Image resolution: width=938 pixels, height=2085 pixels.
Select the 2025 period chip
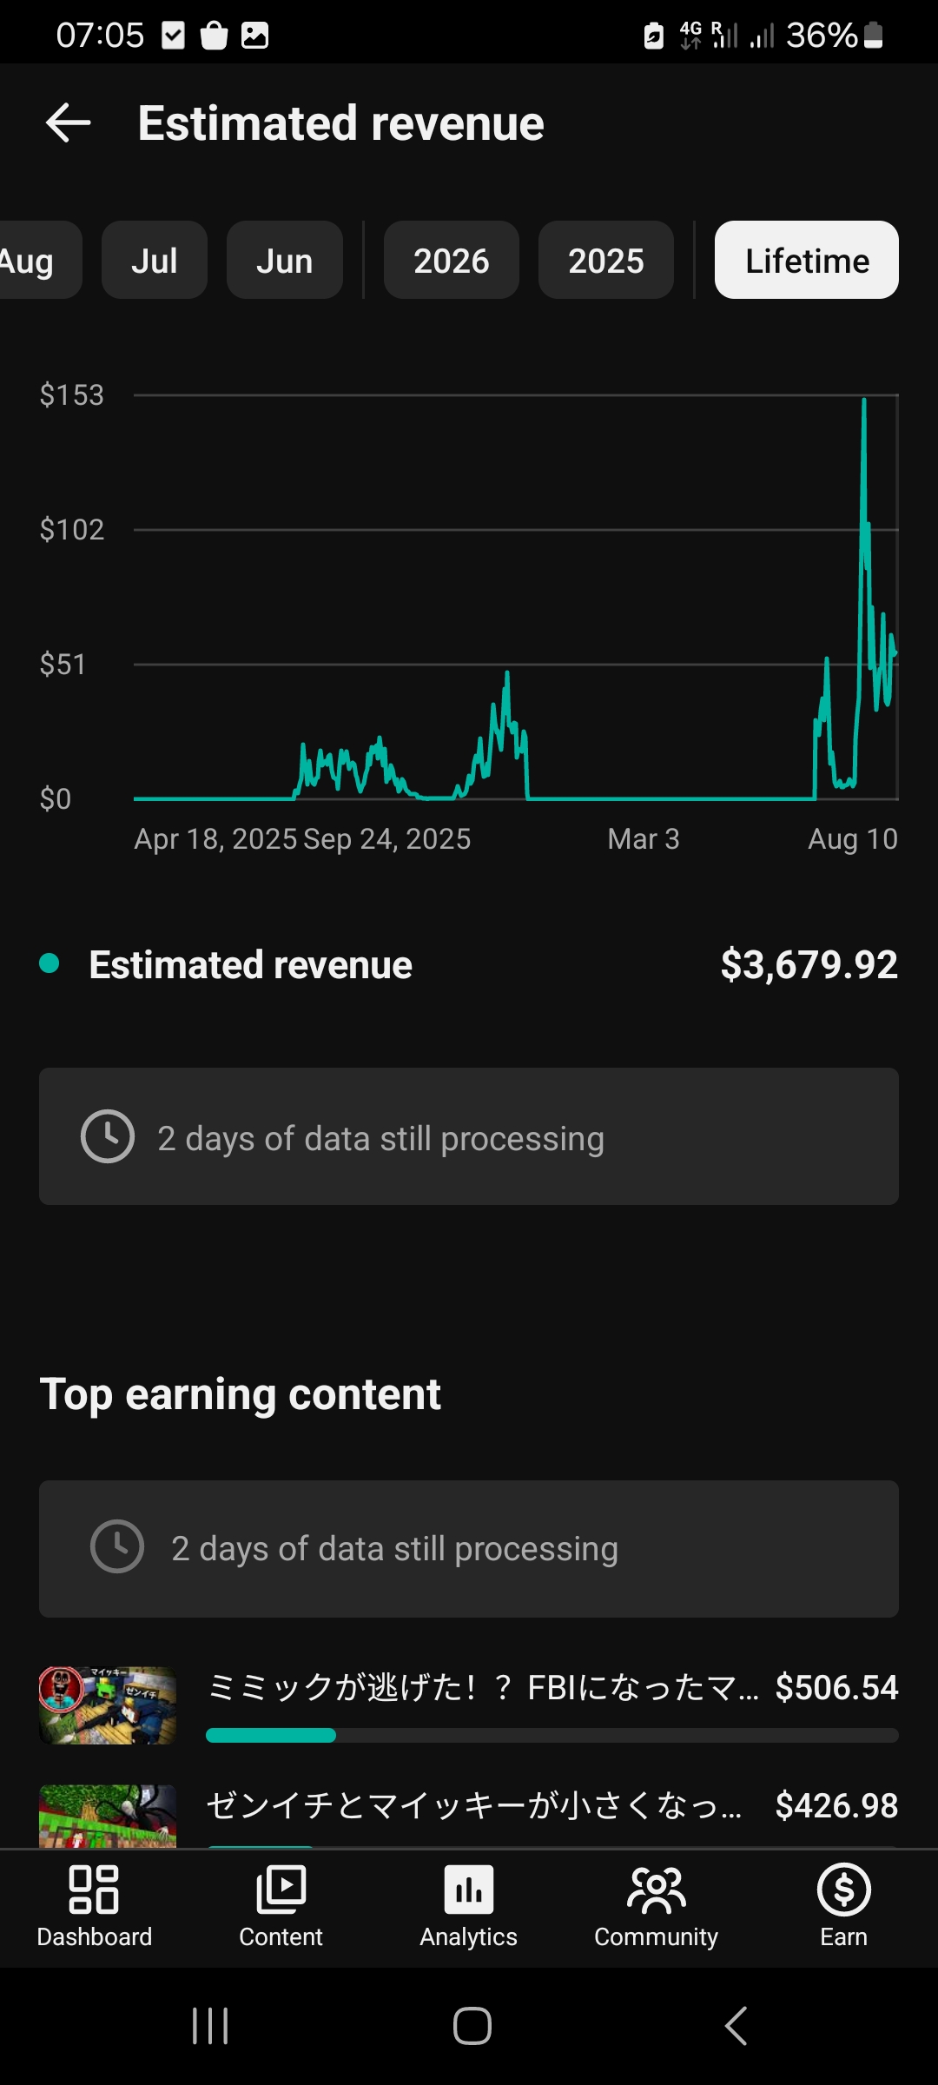tap(606, 260)
